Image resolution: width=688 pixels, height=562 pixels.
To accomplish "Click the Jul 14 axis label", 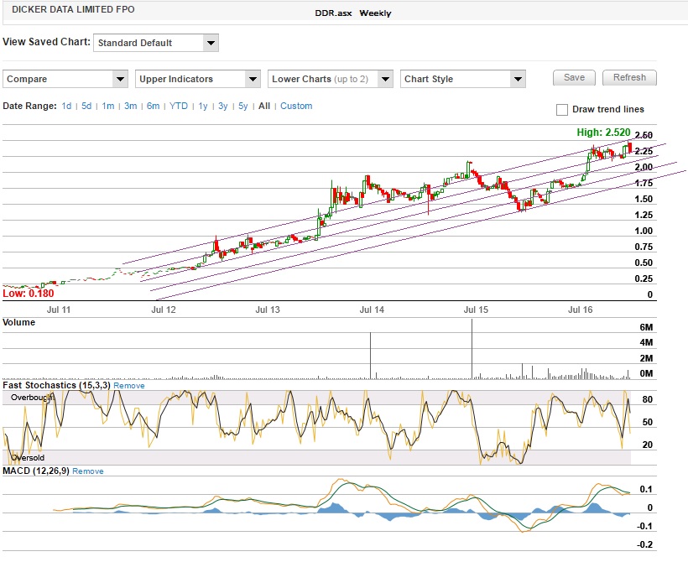I will point(372,310).
